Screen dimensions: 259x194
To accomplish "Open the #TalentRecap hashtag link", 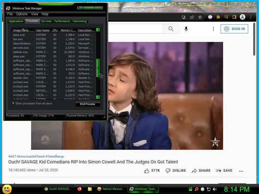I will pyautogui.click(x=55, y=157).
